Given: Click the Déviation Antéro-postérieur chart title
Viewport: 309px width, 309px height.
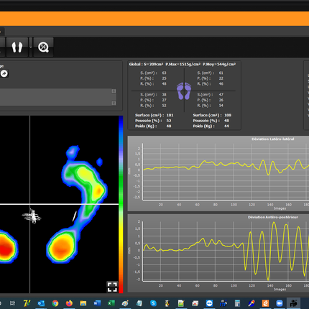Looking at the screenshot, I should pos(273,217).
